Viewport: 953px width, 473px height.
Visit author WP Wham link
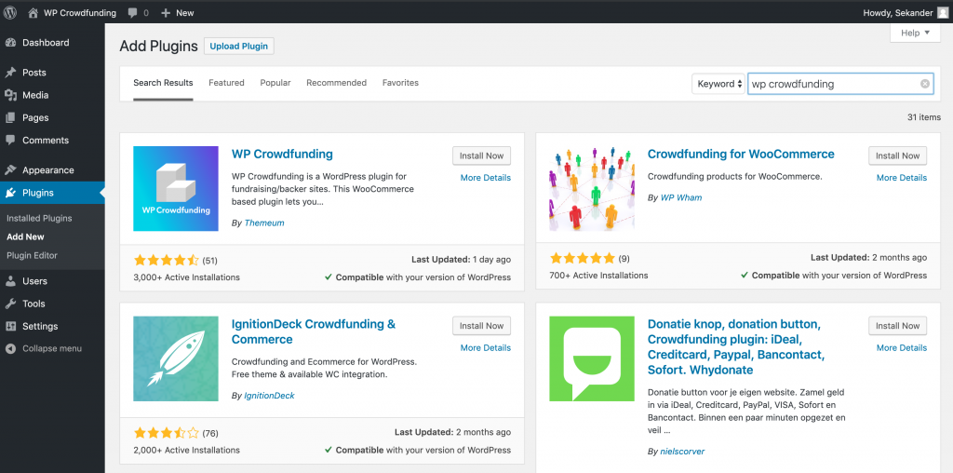pyautogui.click(x=680, y=197)
